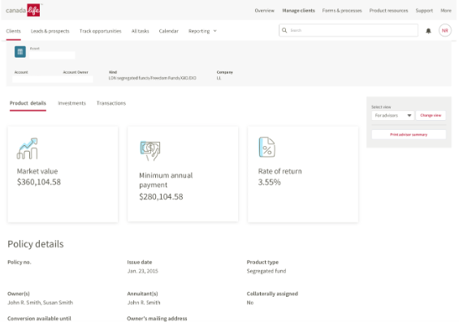
Task: Click the Policy no. label
Action: 19,262
